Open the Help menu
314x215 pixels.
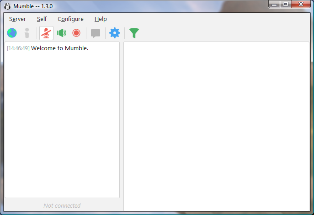click(x=101, y=19)
